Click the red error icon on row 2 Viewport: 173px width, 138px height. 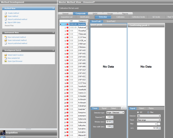coord(67,28)
